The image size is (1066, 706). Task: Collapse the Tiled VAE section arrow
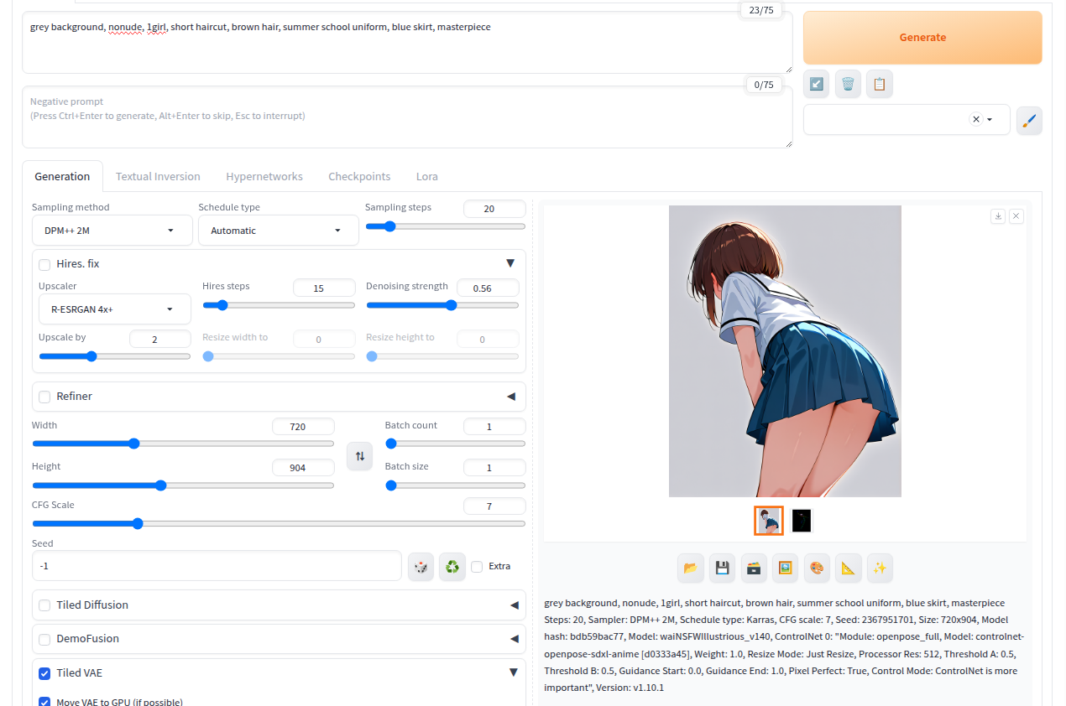[513, 672]
